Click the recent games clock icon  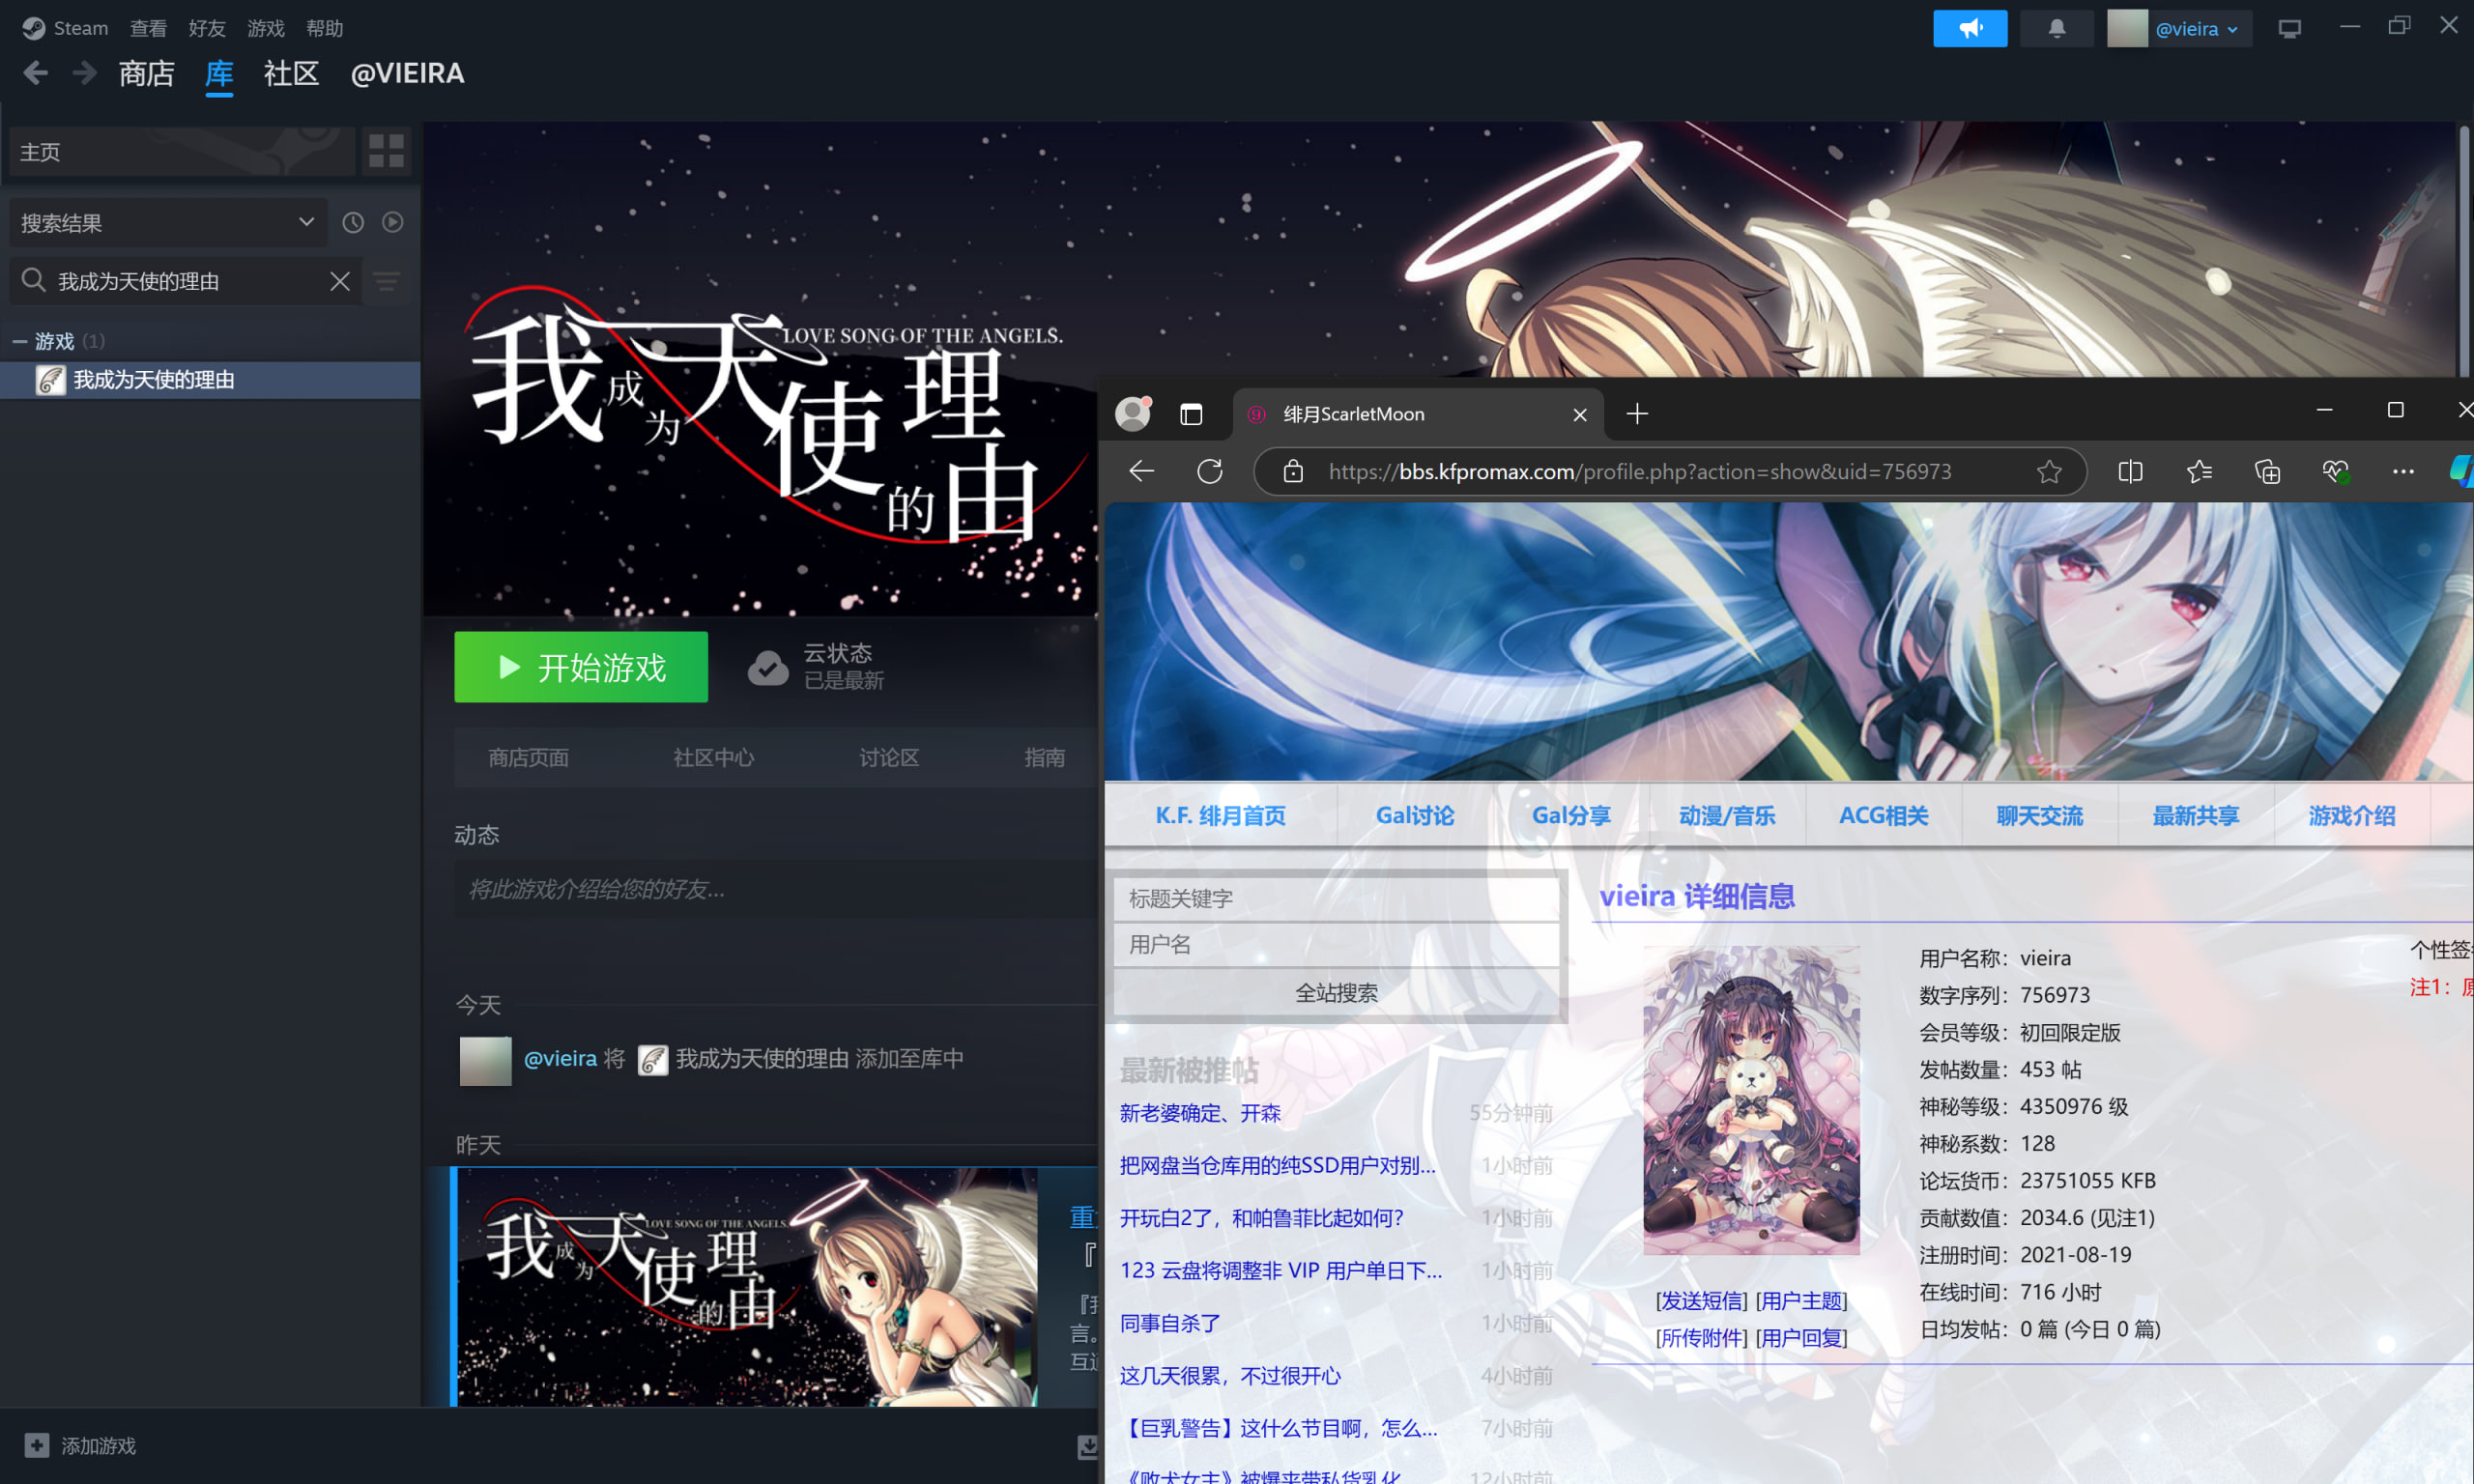click(x=353, y=222)
